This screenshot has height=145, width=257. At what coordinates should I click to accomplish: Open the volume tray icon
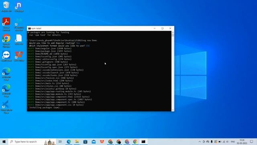click(228, 142)
